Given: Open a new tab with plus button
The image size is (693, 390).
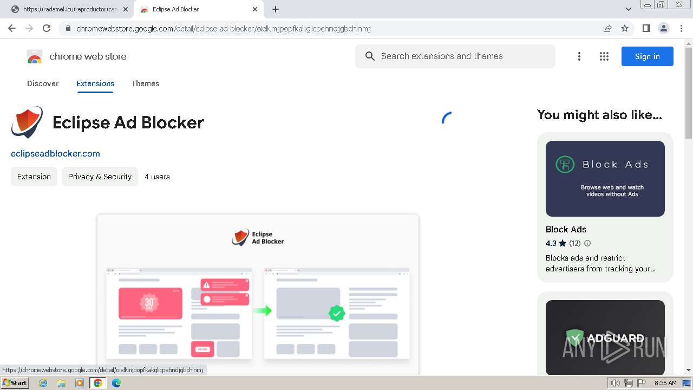Looking at the screenshot, I should 276,9.
